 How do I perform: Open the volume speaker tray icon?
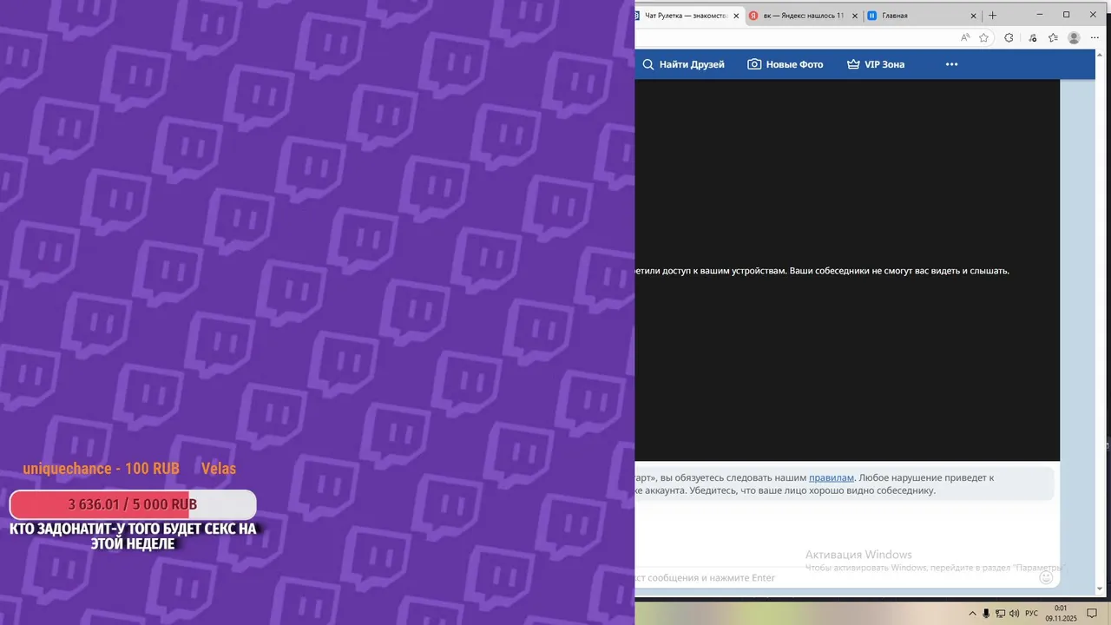(x=1015, y=614)
